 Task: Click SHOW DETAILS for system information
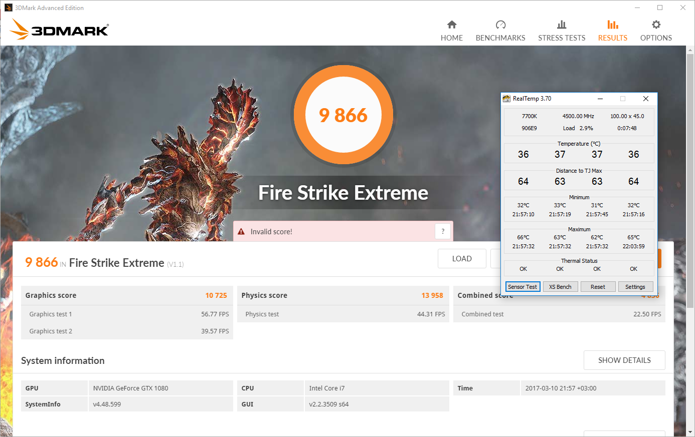point(624,360)
